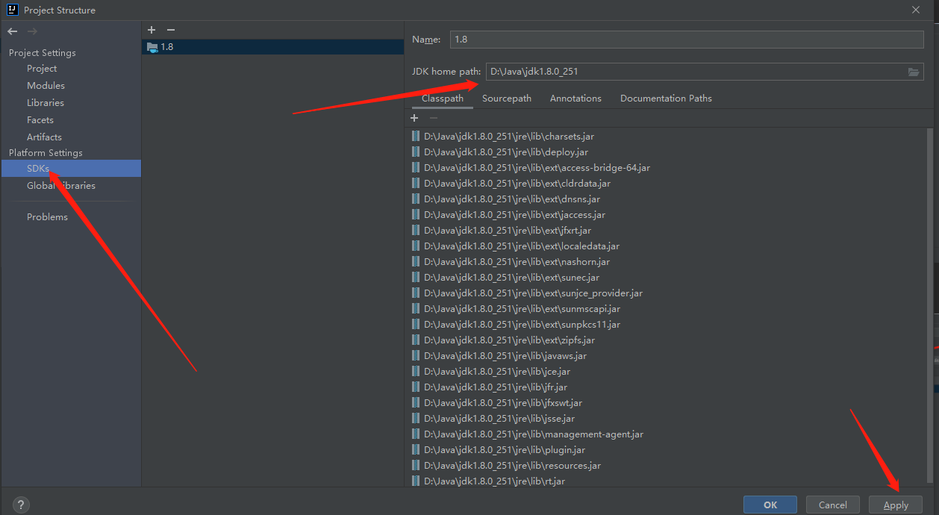939x515 pixels.
Task: Click the OK button
Action: click(x=770, y=505)
